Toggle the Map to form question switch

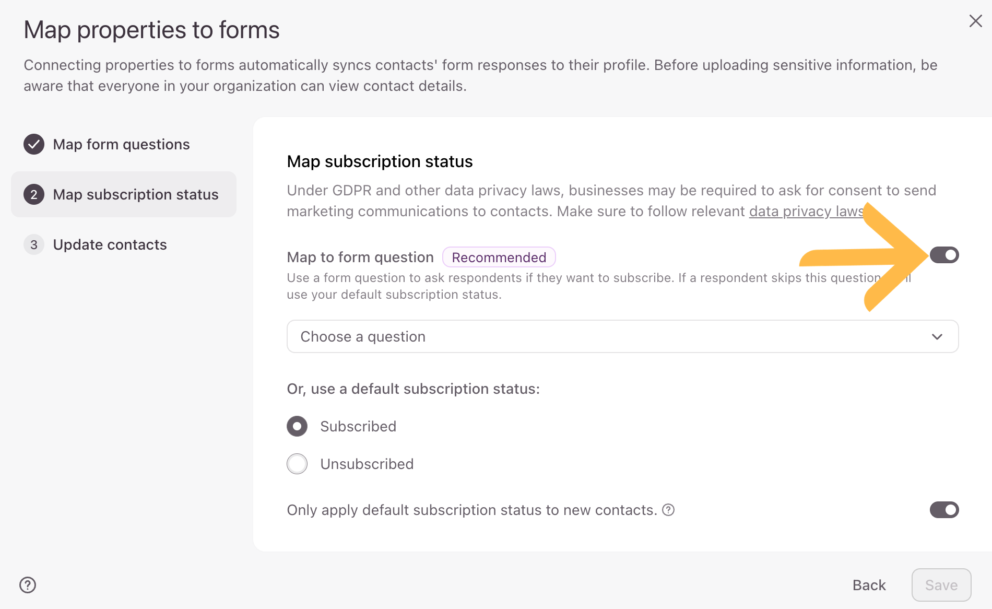click(944, 255)
